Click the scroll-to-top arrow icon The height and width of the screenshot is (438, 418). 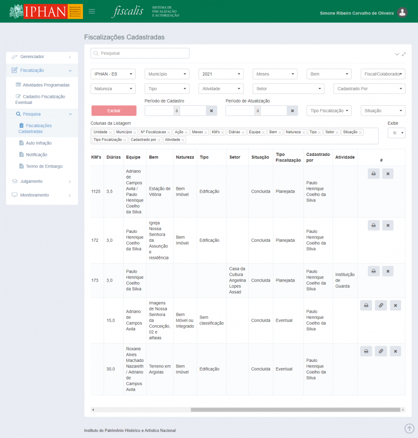tap(409, 428)
